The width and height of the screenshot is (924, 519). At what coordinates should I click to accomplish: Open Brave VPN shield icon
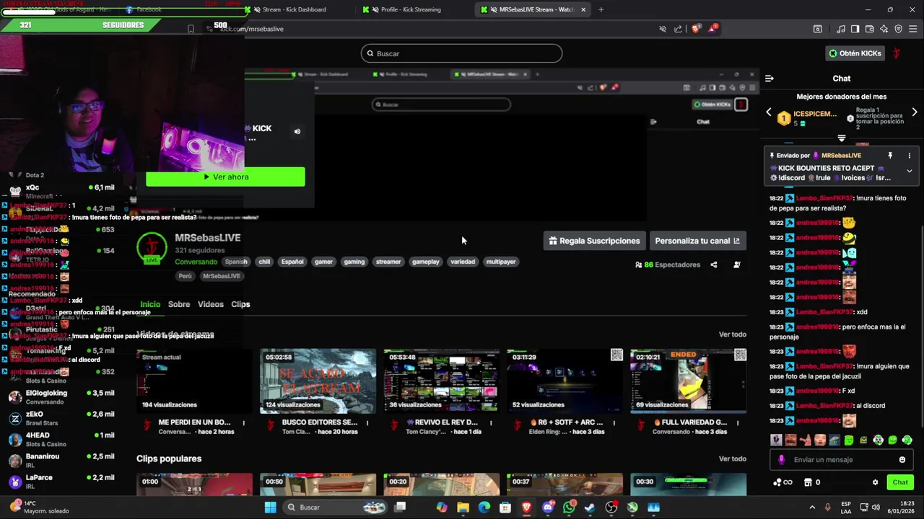(x=899, y=29)
